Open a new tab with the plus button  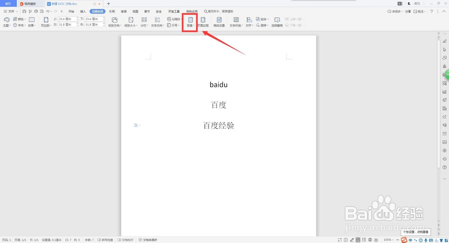[108, 4]
